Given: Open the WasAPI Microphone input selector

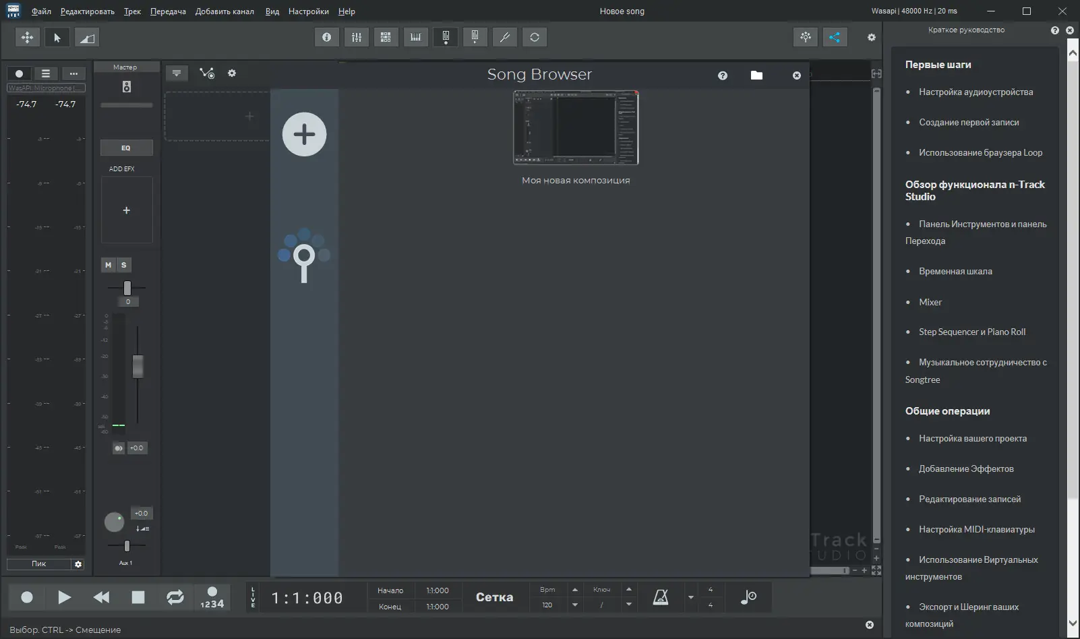Looking at the screenshot, I should tap(46, 88).
